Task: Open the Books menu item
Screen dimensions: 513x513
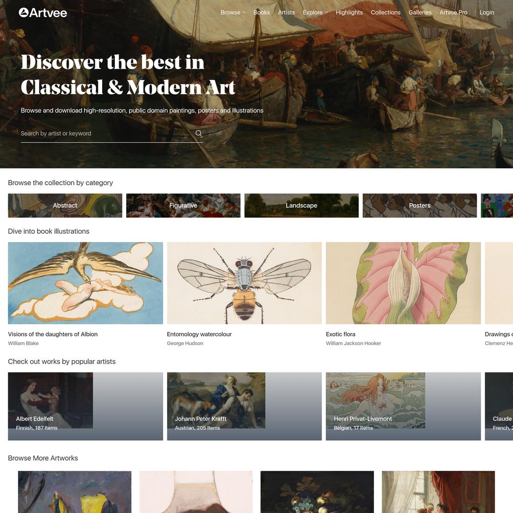Action: 262,12
